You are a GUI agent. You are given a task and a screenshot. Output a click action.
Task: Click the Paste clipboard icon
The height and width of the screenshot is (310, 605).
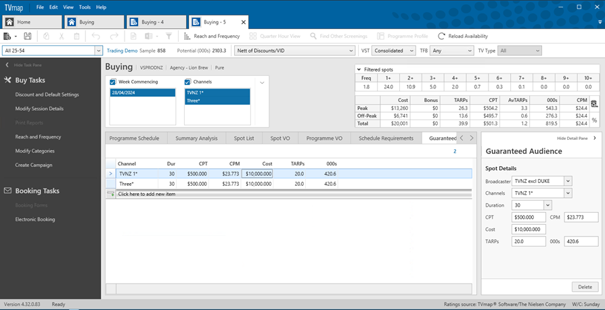(x=76, y=36)
